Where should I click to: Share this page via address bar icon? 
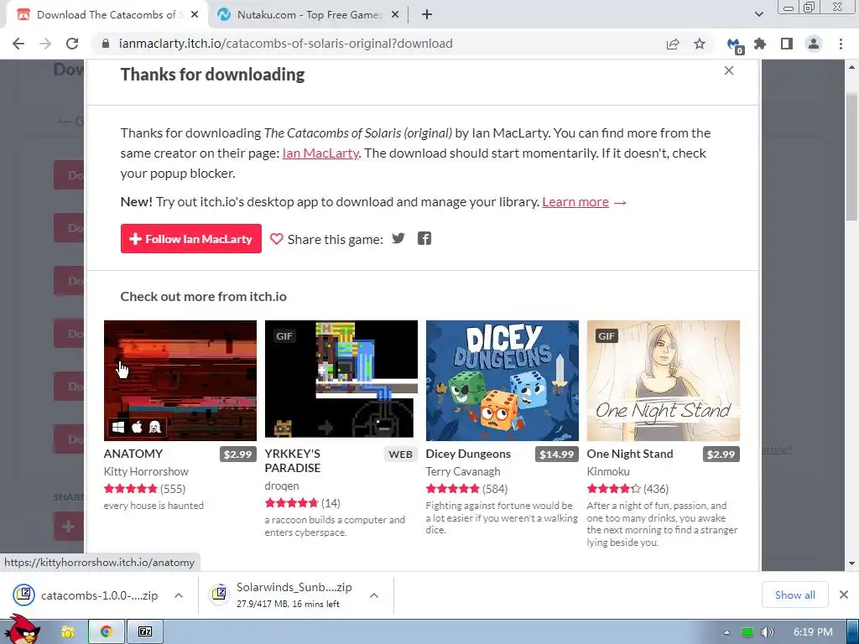[x=673, y=44]
